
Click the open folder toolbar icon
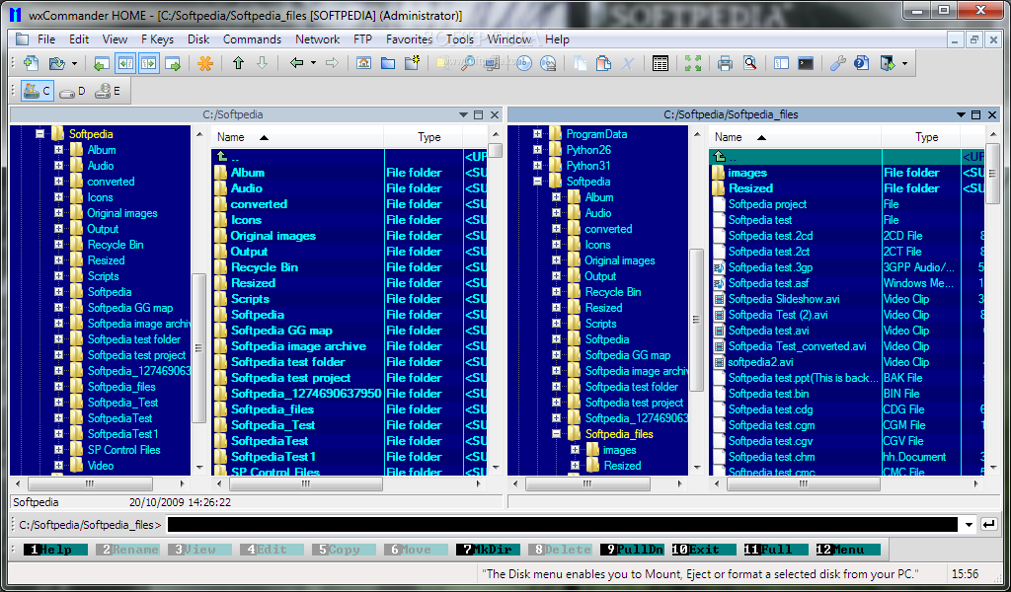click(56, 63)
